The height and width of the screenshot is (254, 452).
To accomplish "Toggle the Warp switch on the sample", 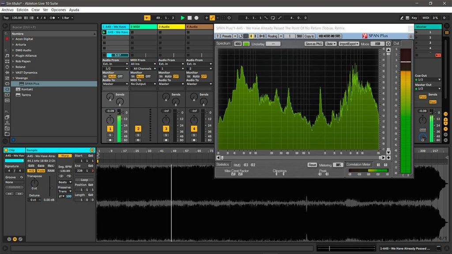I will coord(65,156).
